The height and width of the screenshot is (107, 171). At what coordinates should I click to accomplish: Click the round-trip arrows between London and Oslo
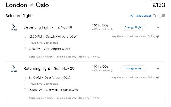[32, 5]
